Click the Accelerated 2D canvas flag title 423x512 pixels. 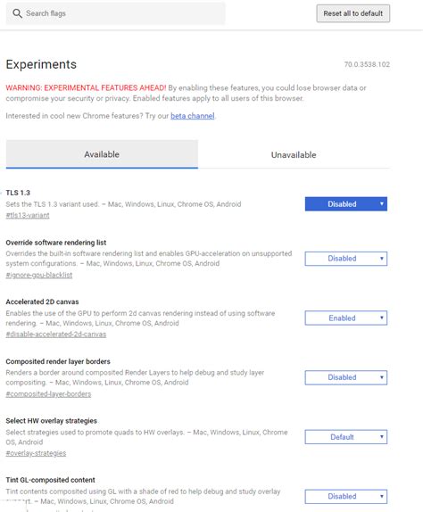pyautogui.click(x=42, y=301)
